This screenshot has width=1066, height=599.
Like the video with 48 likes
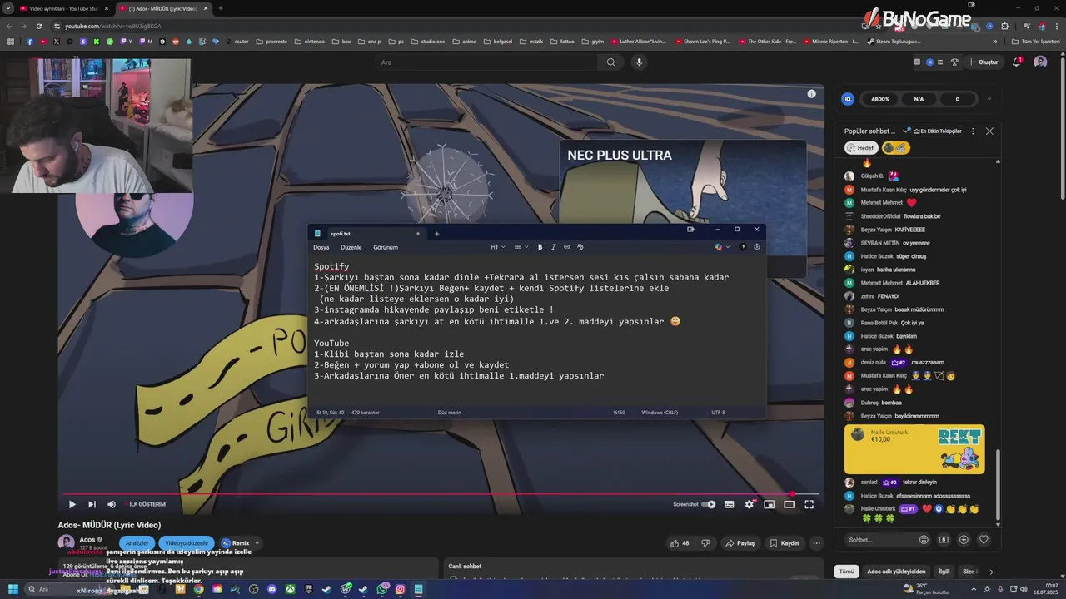coord(680,543)
